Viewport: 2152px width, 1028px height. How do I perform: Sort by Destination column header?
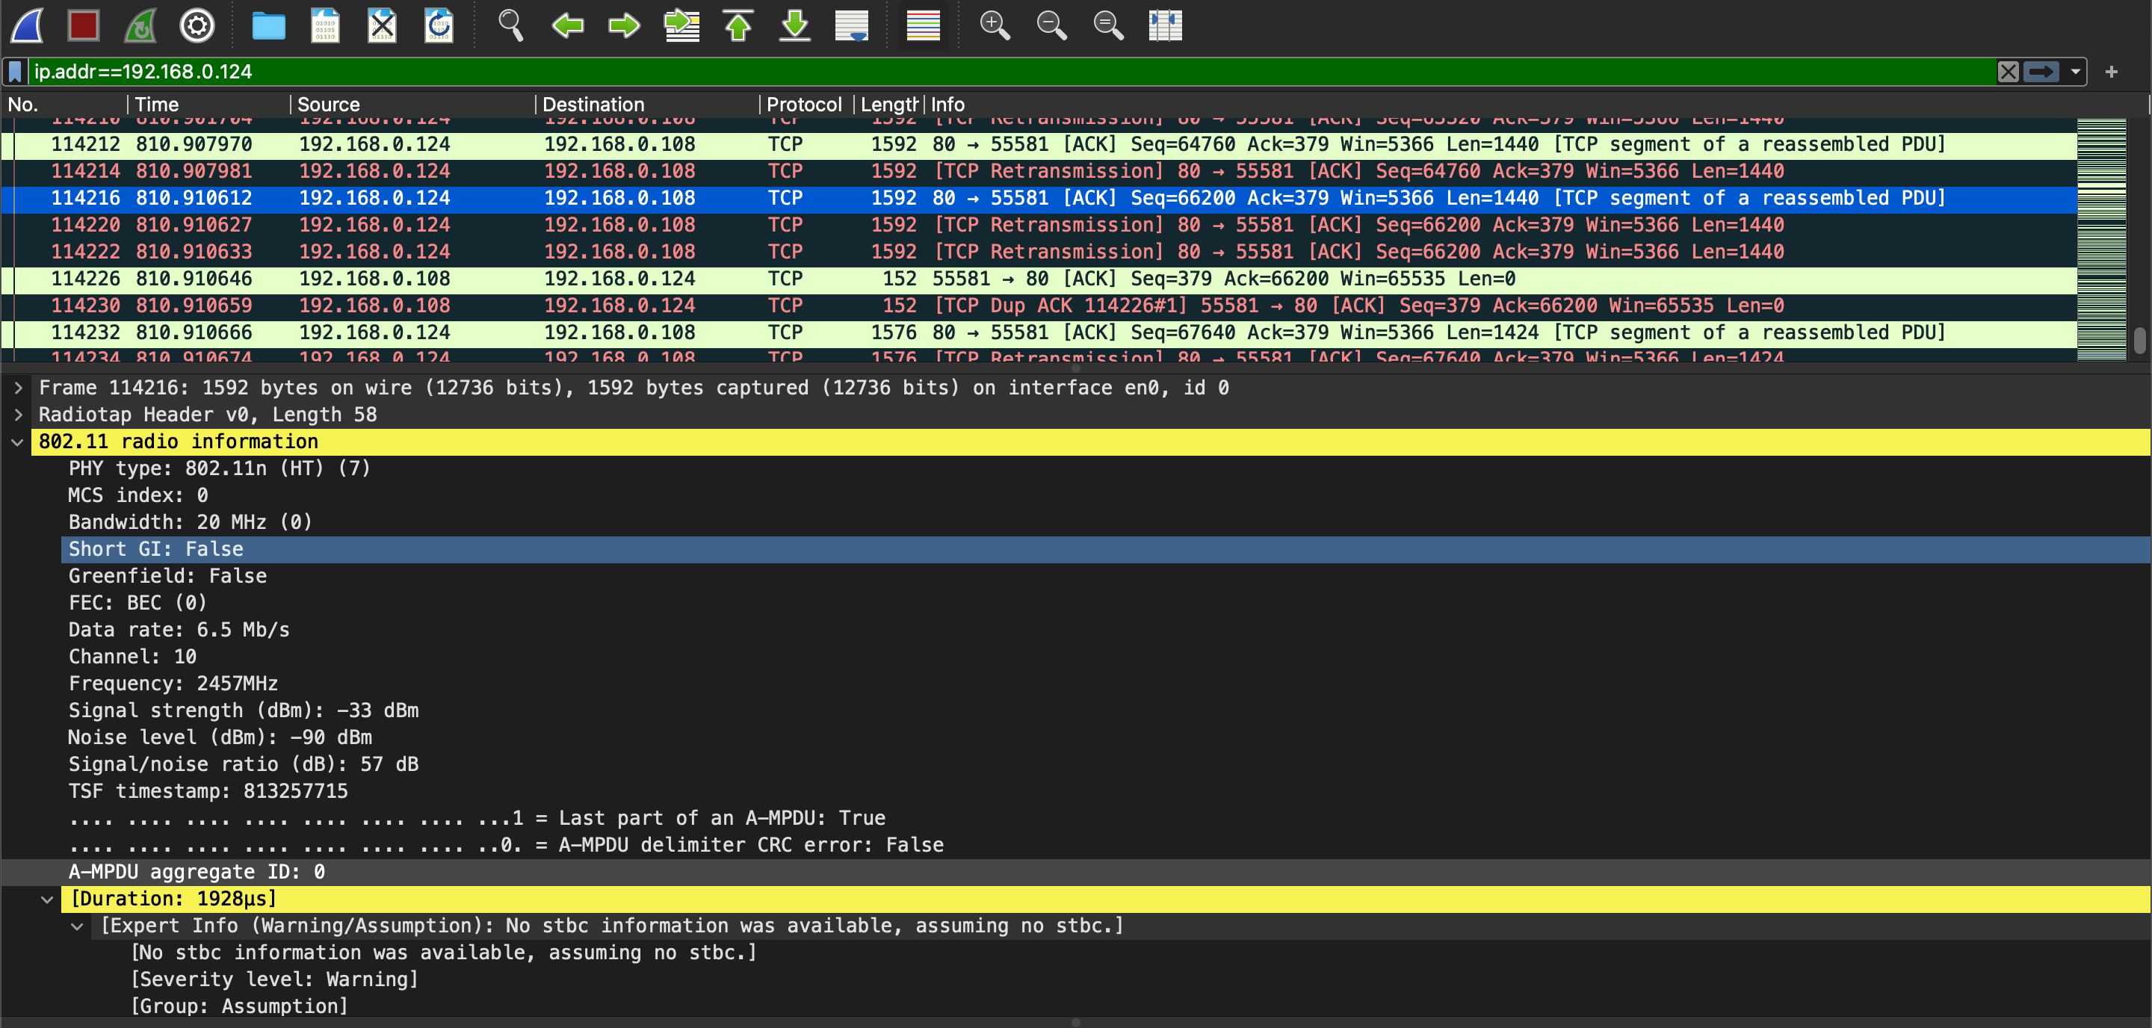coord(647,105)
